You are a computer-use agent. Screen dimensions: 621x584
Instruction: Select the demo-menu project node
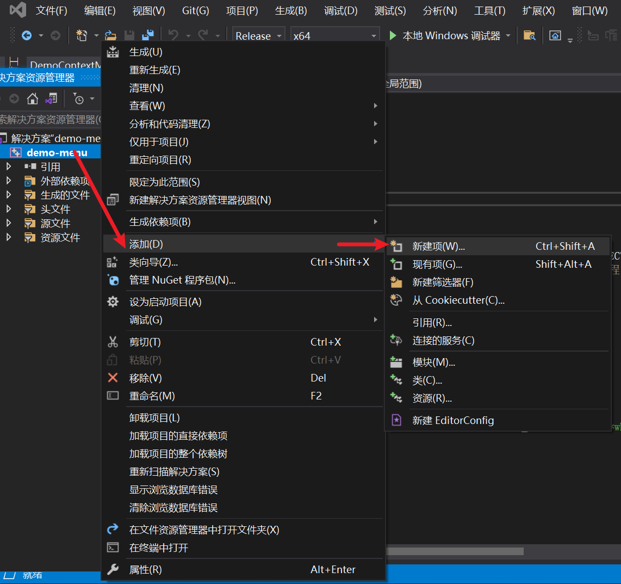[57, 152]
